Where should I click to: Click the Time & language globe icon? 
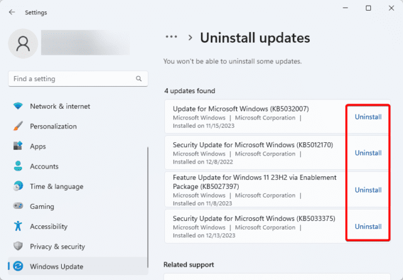point(18,186)
